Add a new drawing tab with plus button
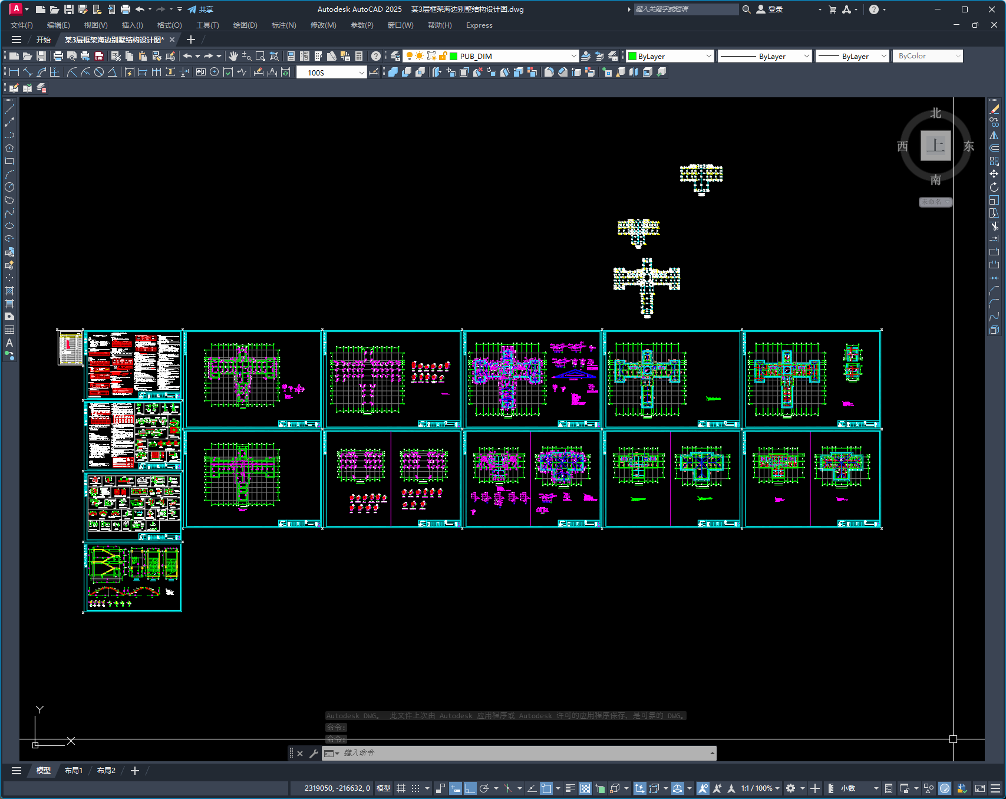1006x799 pixels. pos(190,40)
